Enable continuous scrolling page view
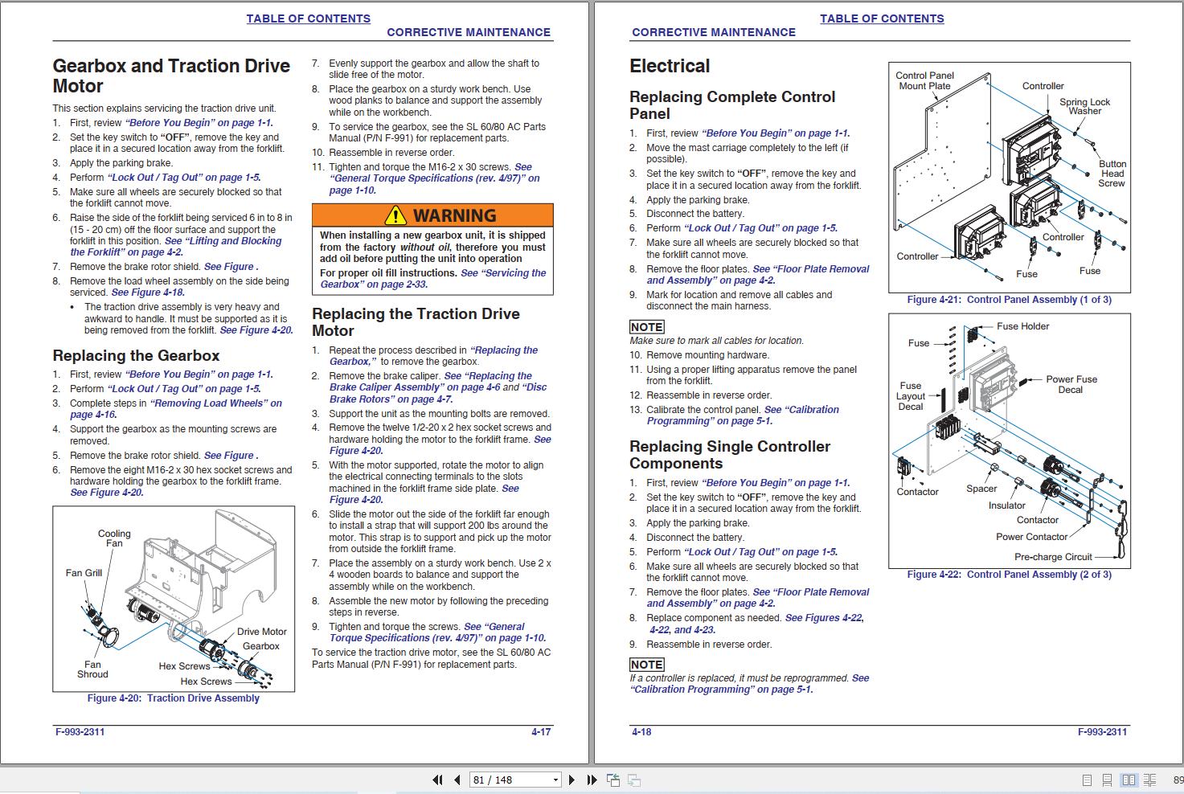The image size is (1184, 794). pos(1108,780)
